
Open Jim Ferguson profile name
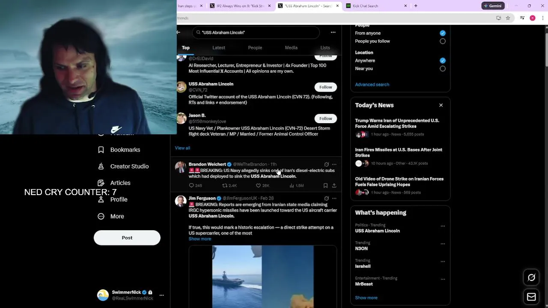click(x=202, y=198)
